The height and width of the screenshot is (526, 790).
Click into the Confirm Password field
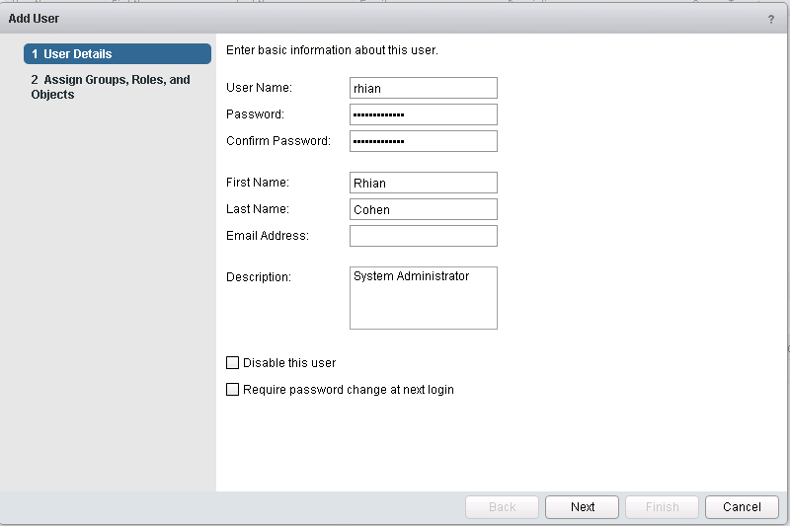click(x=424, y=141)
